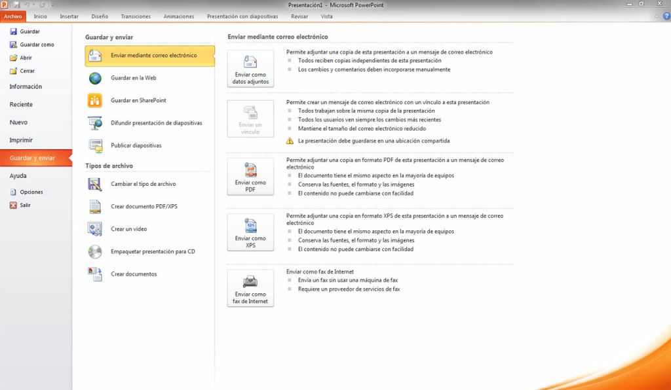This screenshot has height=390, width=671.
Task: Click the undo icon in title bar
Action: [28, 5]
